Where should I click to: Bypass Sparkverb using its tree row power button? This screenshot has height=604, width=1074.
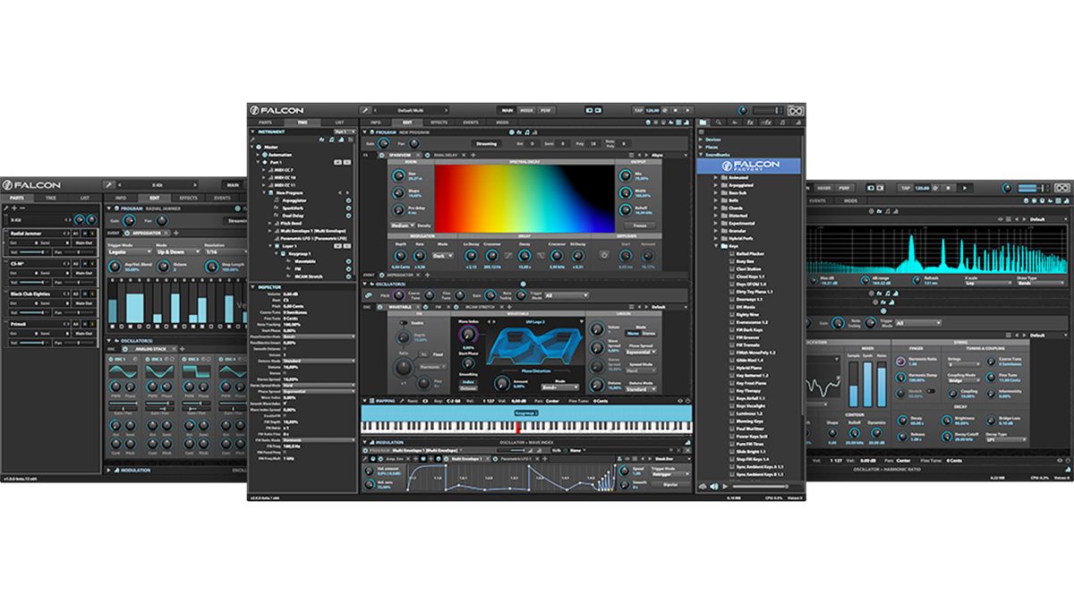pos(347,210)
